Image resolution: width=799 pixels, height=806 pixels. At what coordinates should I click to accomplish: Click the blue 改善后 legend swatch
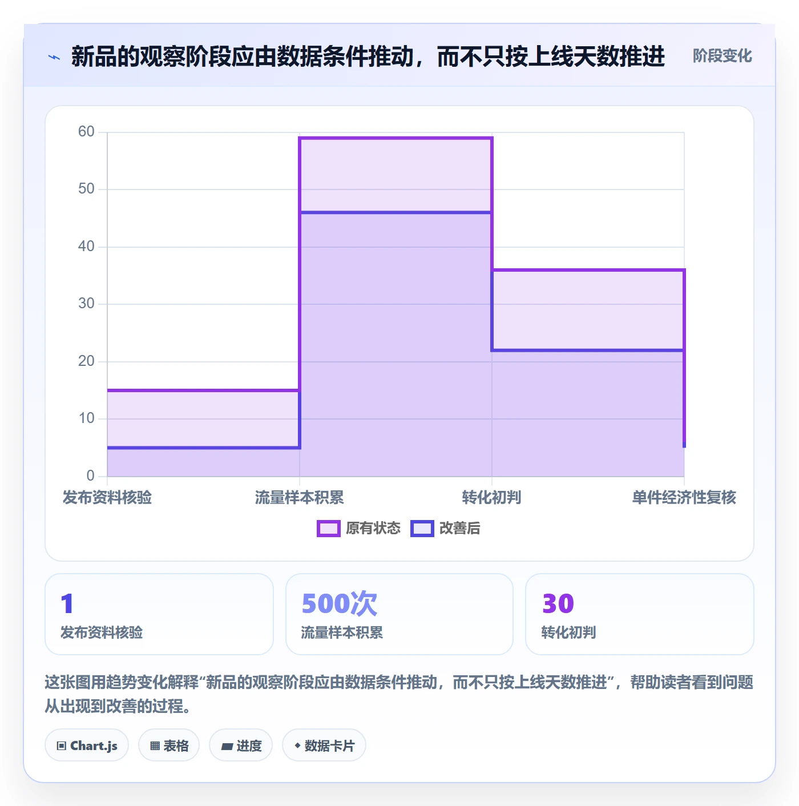point(422,529)
